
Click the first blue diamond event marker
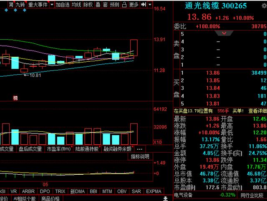click(x=6, y=10)
